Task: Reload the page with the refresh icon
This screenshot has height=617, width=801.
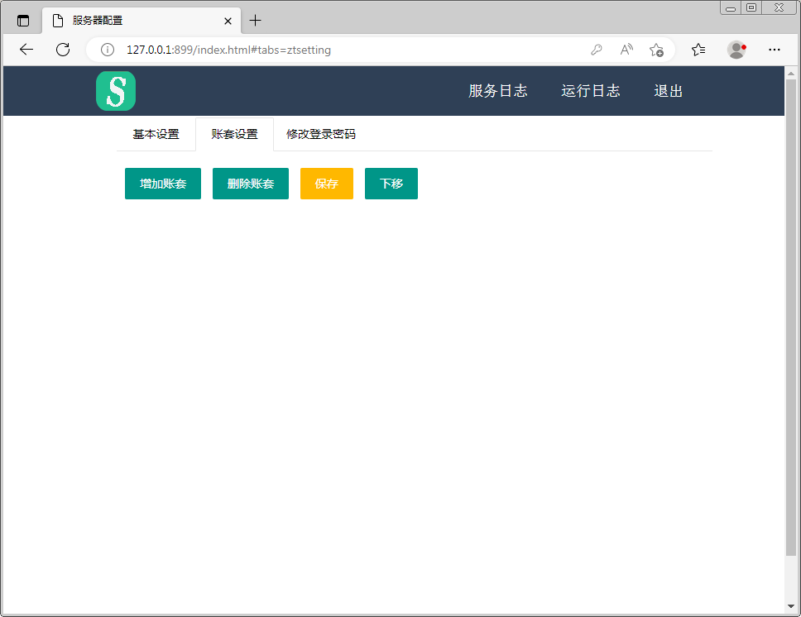Action: tap(63, 50)
